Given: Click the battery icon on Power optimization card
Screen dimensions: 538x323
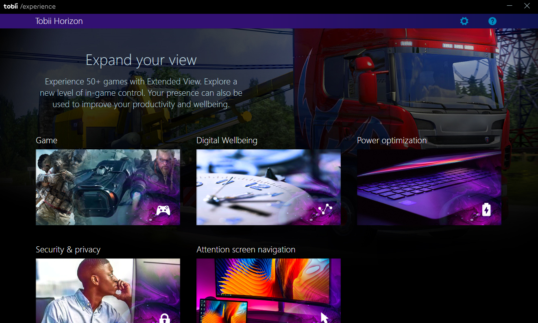Looking at the screenshot, I should [x=486, y=209].
